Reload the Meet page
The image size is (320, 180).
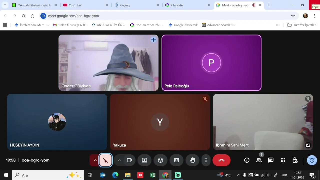click(x=23, y=16)
